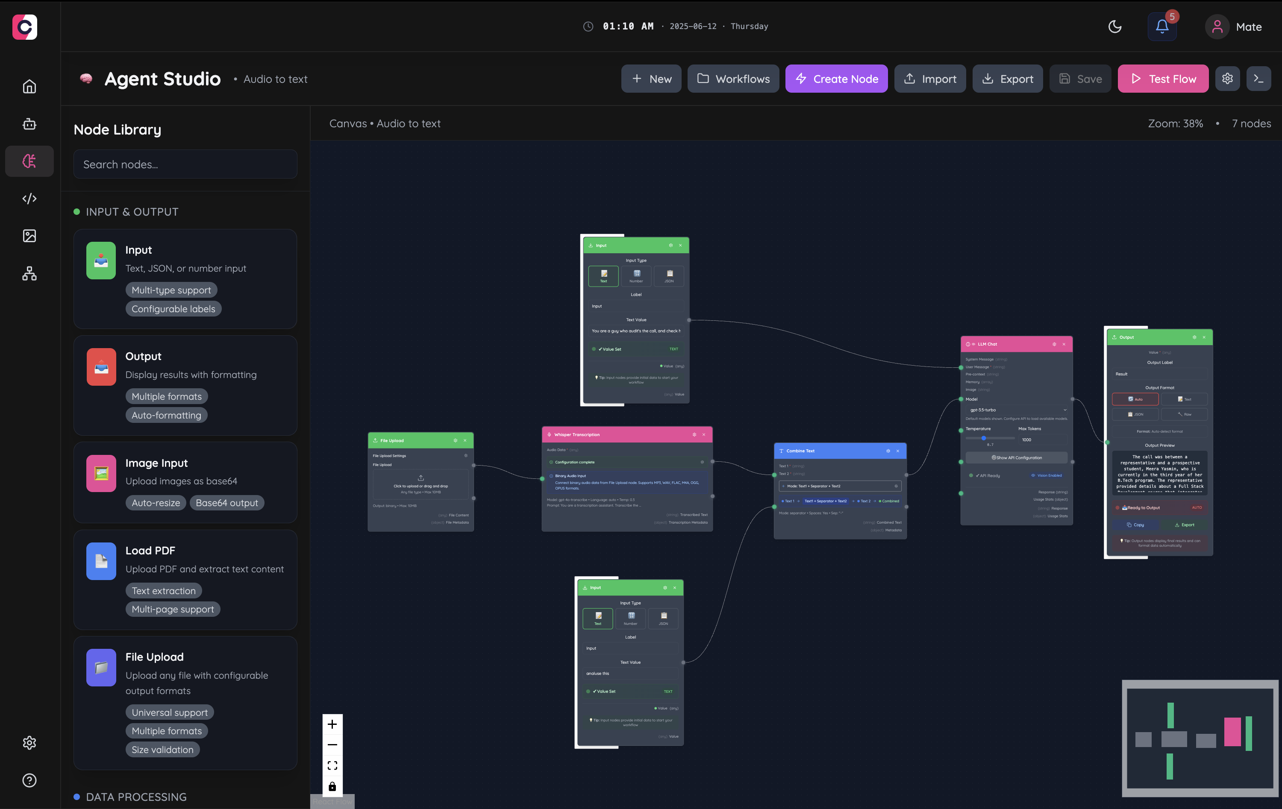Image resolution: width=1282 pixels, height=809 pixels.
Task: Click the image gallery sidebar icon
Action: click(29, 236)
